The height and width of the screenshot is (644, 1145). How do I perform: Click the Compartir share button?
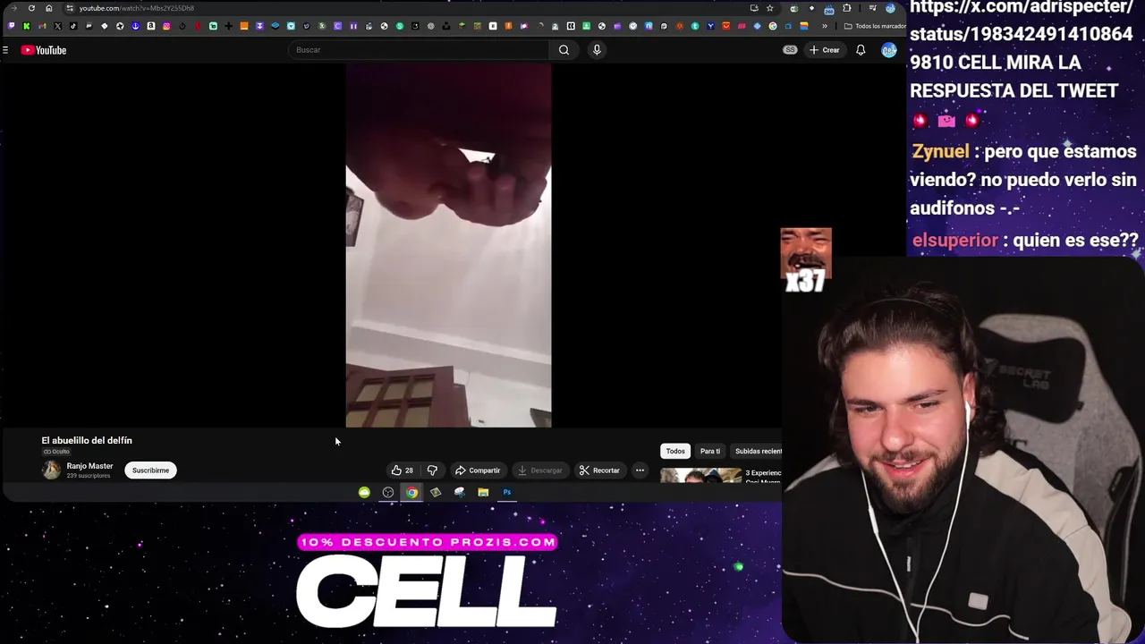pyautogui.click(x=478, y=470)
